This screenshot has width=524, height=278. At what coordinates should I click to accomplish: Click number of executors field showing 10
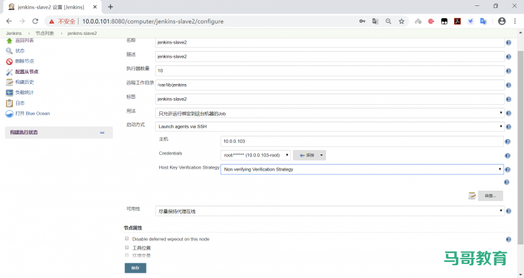point(330,71)
